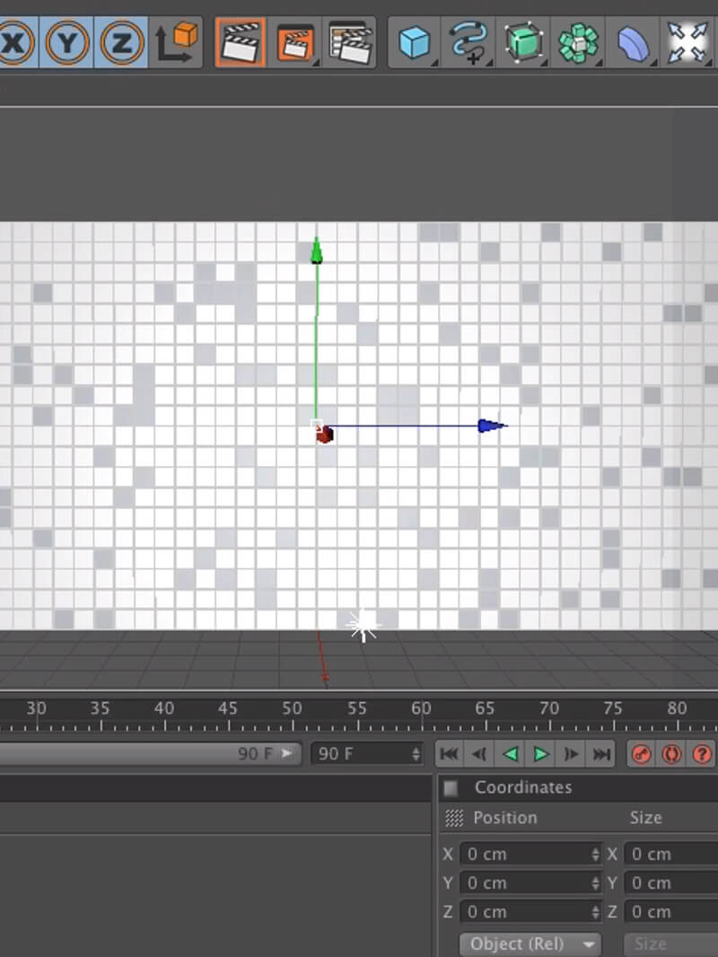This screenshot has width=718, height=957.
Task: Click frame 30 on the timeline ruler
Action: [x=36, y=708]
